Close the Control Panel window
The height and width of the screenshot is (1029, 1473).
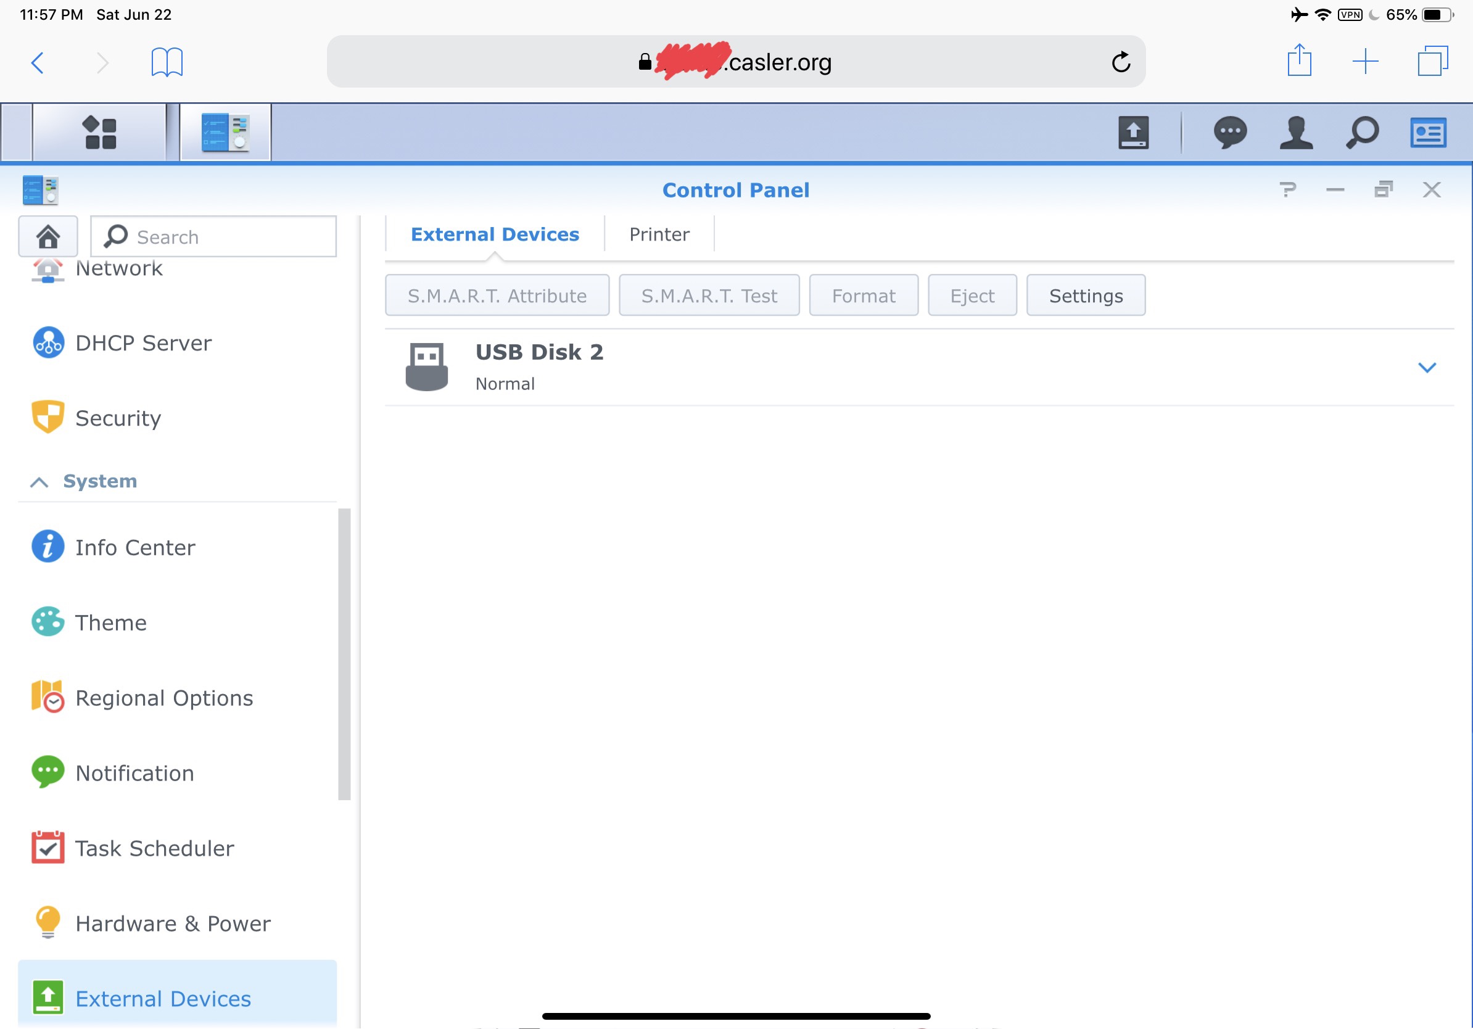pos(1431,190)
